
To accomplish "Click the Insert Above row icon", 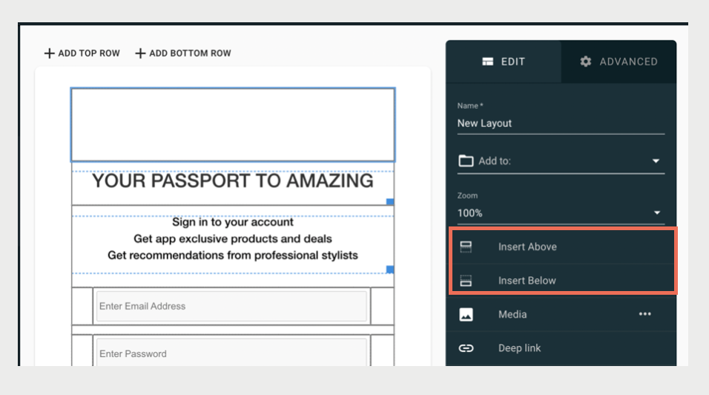I will pos(466,247).
